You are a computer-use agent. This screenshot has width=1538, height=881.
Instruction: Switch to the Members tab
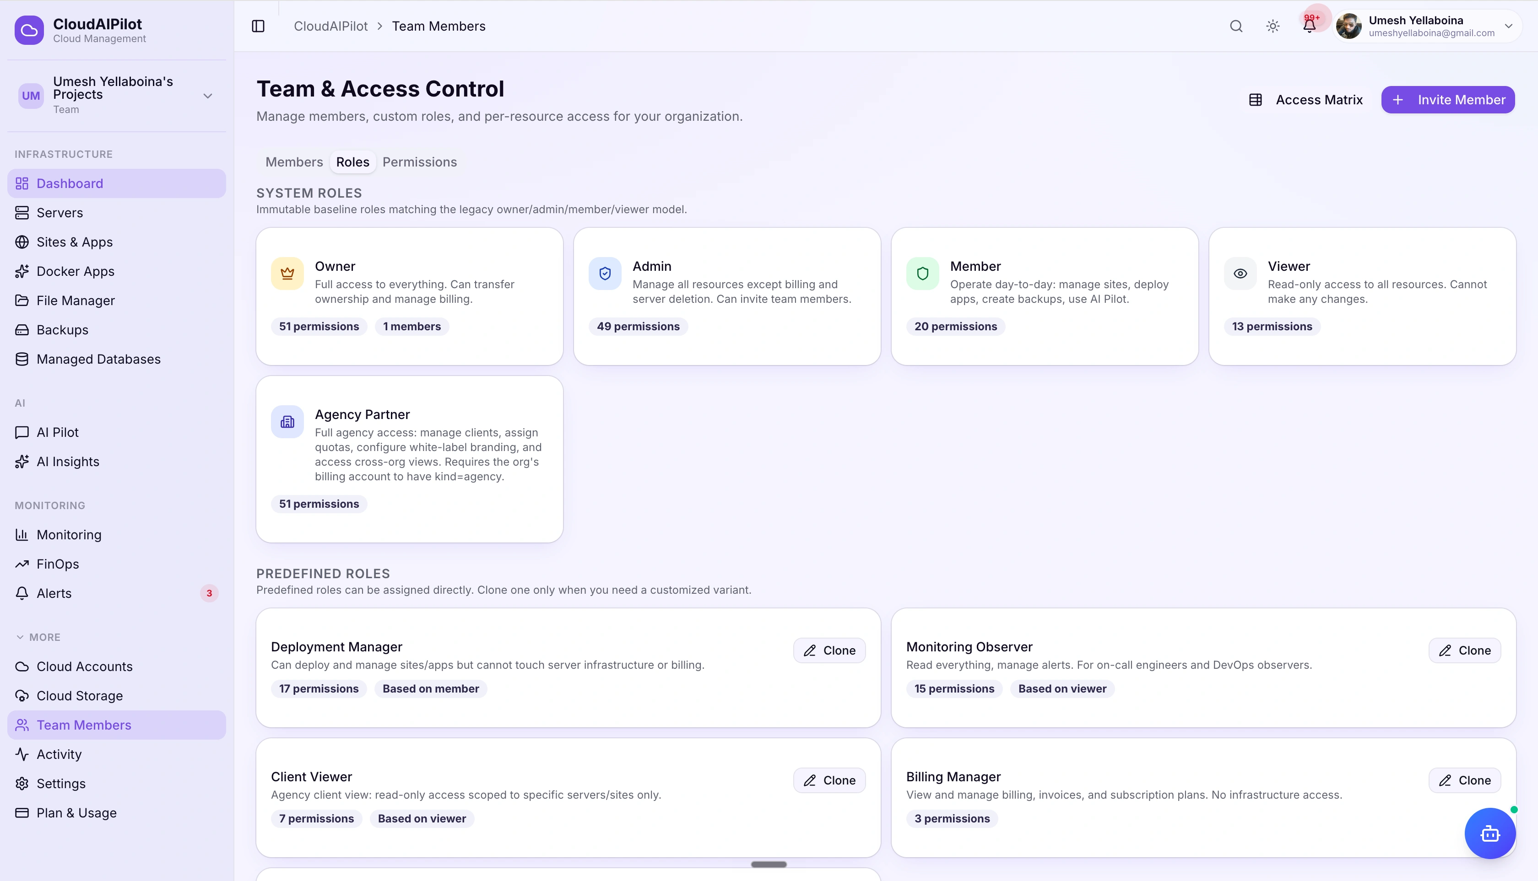pos(294,162)
